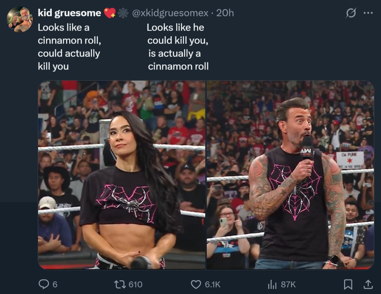Viewport: 381px width, 294px height.
Task: Open kid gruesome's profile avatar
Action: pos(20,19)
